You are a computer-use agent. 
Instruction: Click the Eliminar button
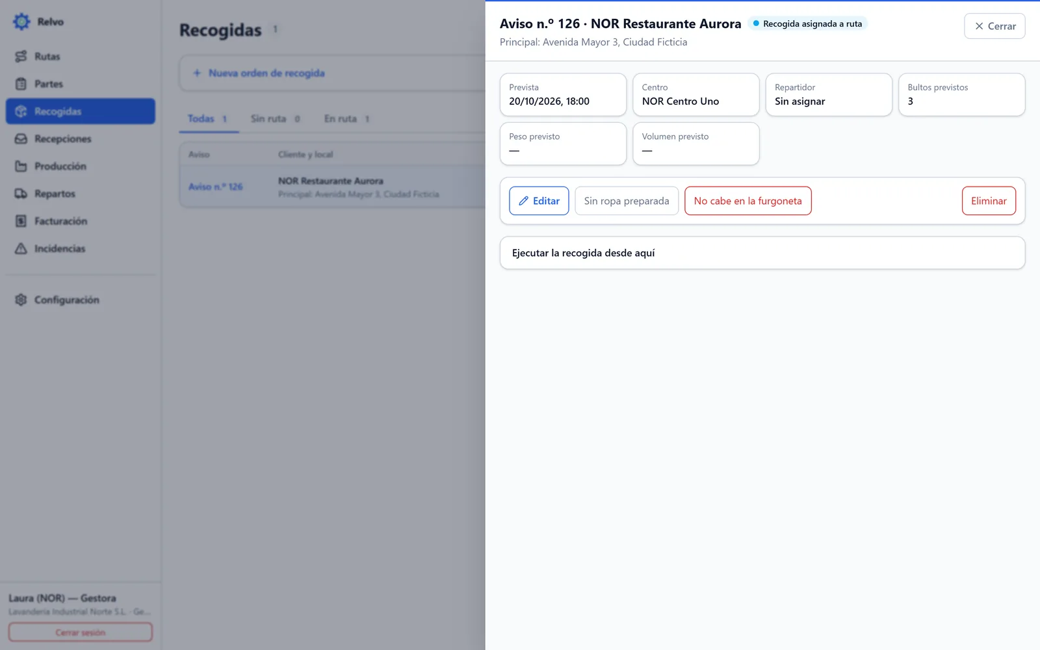tap(989, 201)
